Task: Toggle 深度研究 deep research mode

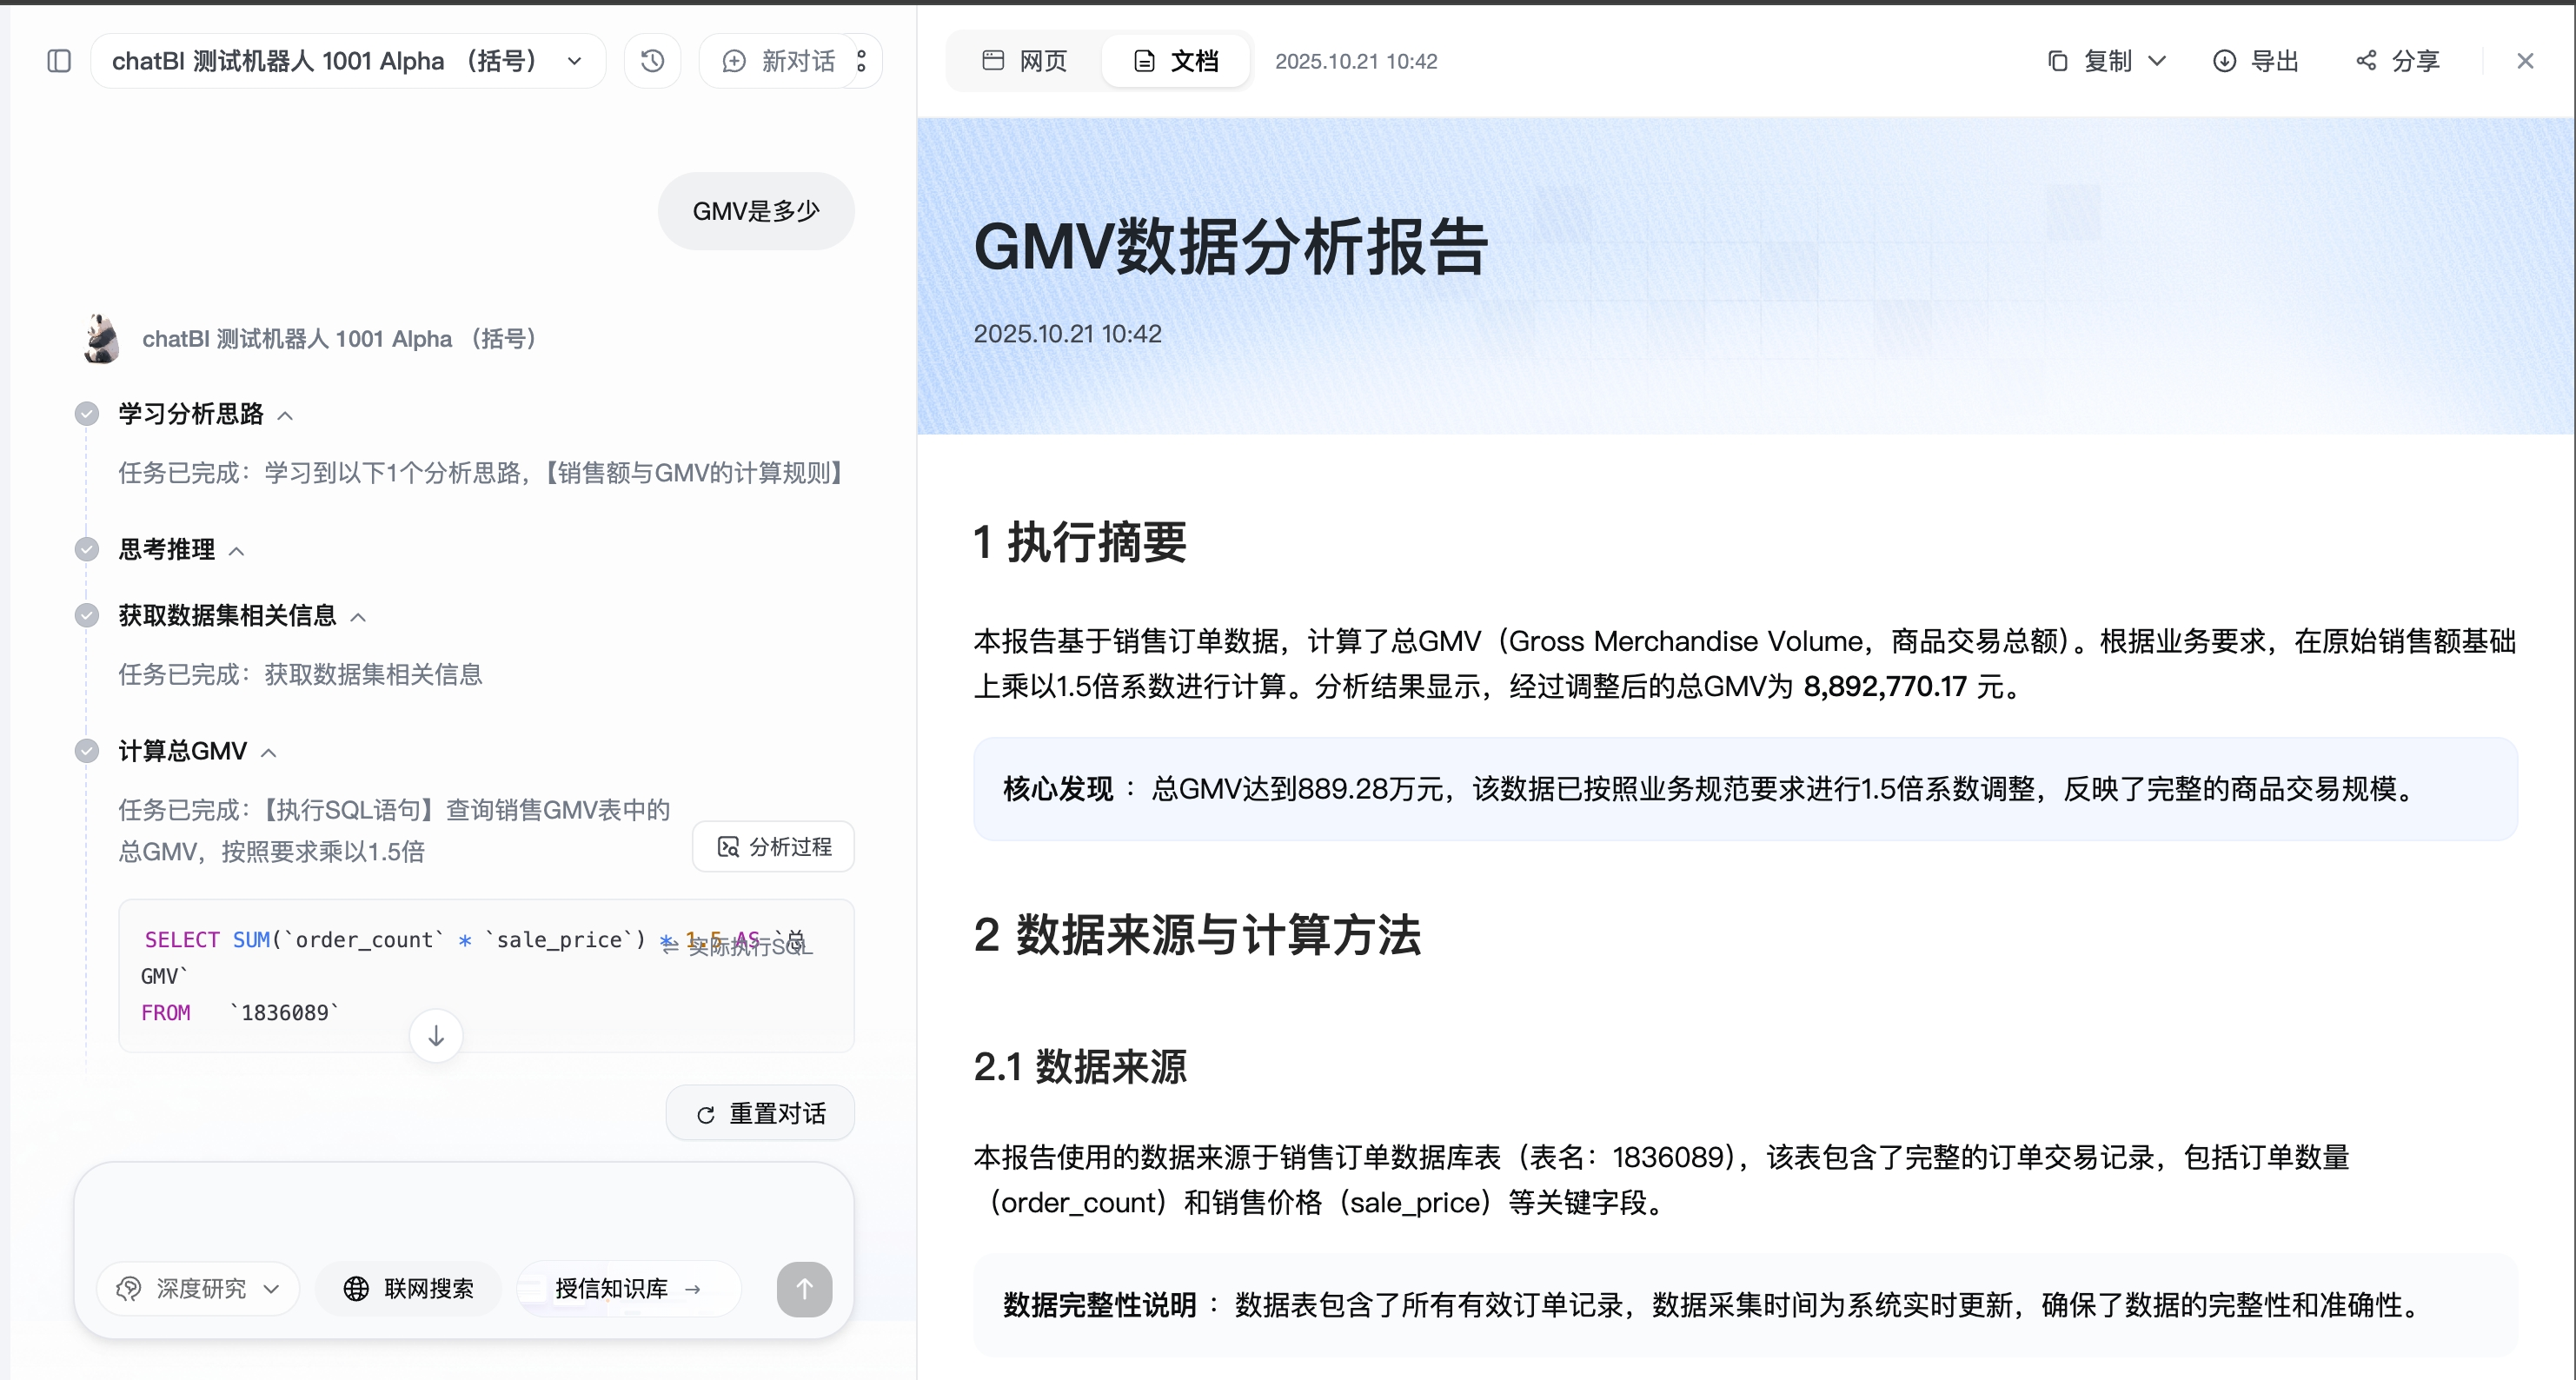Action: [x=198, y=1288]
